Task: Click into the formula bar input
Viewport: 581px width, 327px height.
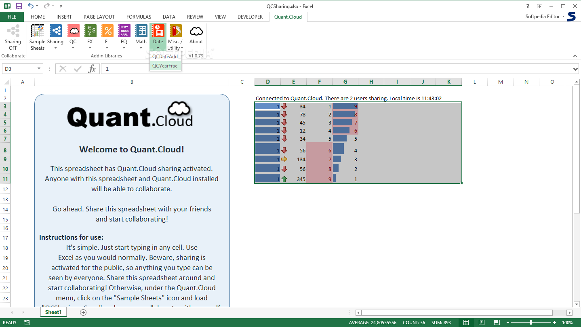Action: [x=337, y=69]
